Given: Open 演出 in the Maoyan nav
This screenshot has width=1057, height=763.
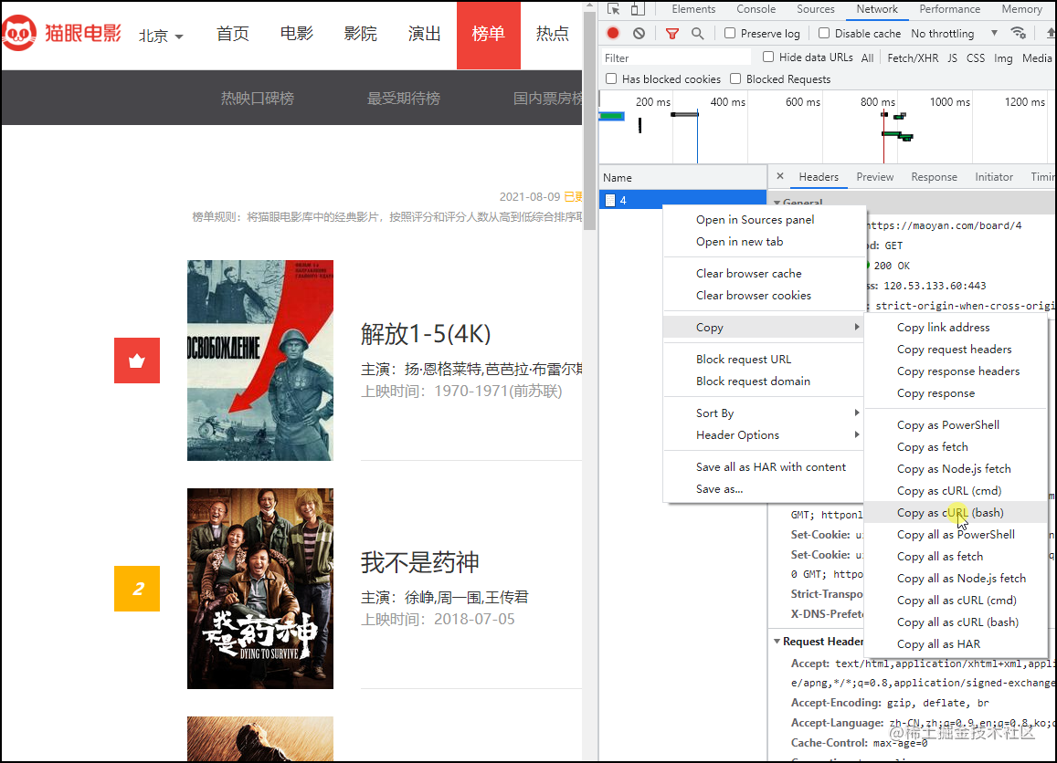Looking at the screenshot, I should coord(425,34).
